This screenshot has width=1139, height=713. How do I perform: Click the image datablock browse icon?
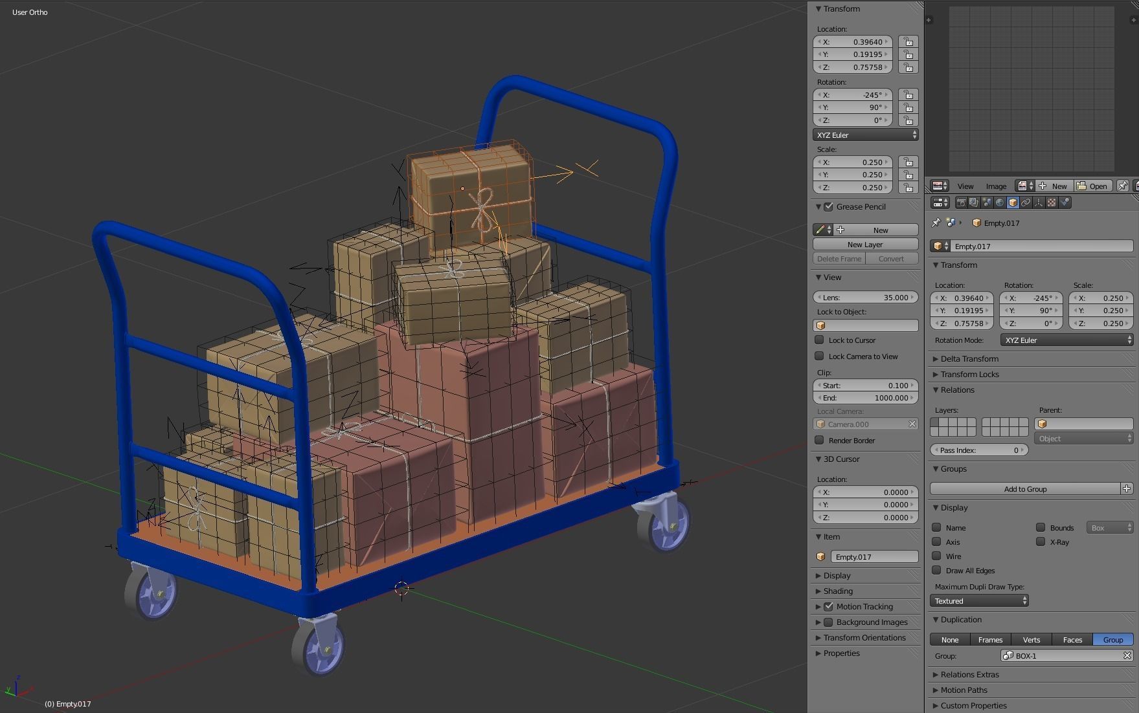click(x=1024, y=186)
